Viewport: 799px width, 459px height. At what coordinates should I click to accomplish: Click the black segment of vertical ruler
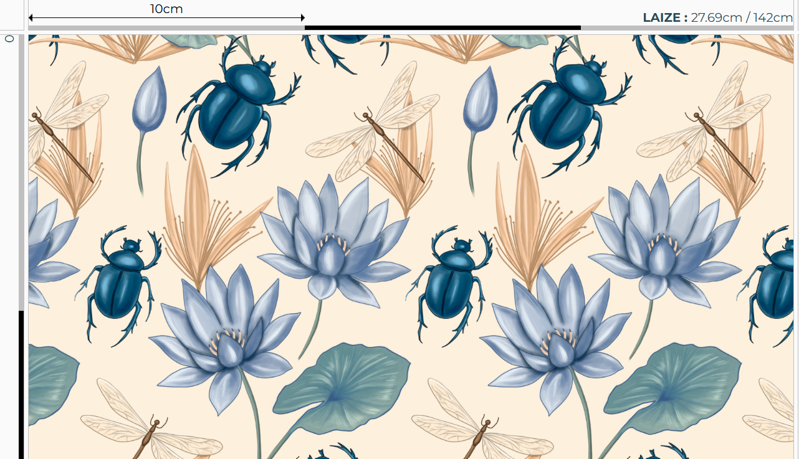pyautogui.click(x=21, y=385)
